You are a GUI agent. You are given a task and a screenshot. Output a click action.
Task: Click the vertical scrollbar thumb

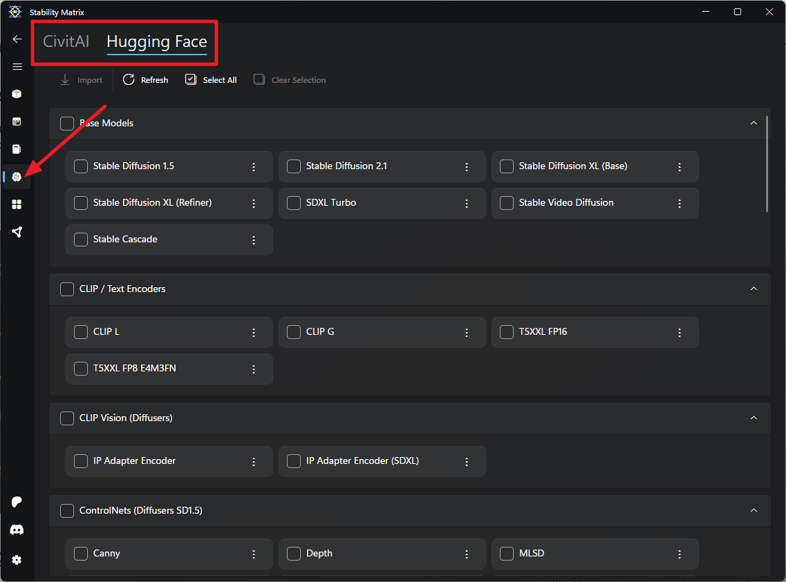click(767, 164)
